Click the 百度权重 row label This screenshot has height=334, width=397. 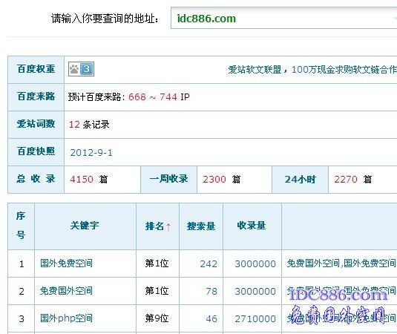pyautogui.click(x=36, y=69)
